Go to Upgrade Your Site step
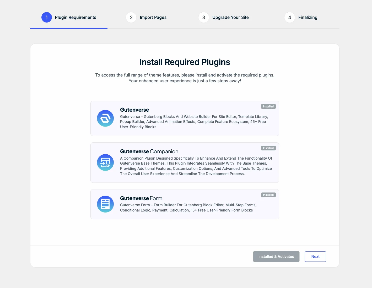Screen dimensions: 372x288 point(230,17)
